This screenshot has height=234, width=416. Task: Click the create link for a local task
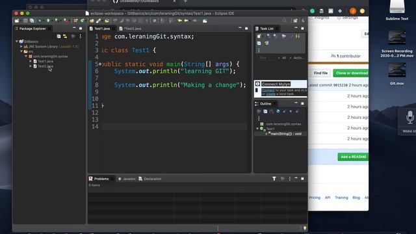270,94
